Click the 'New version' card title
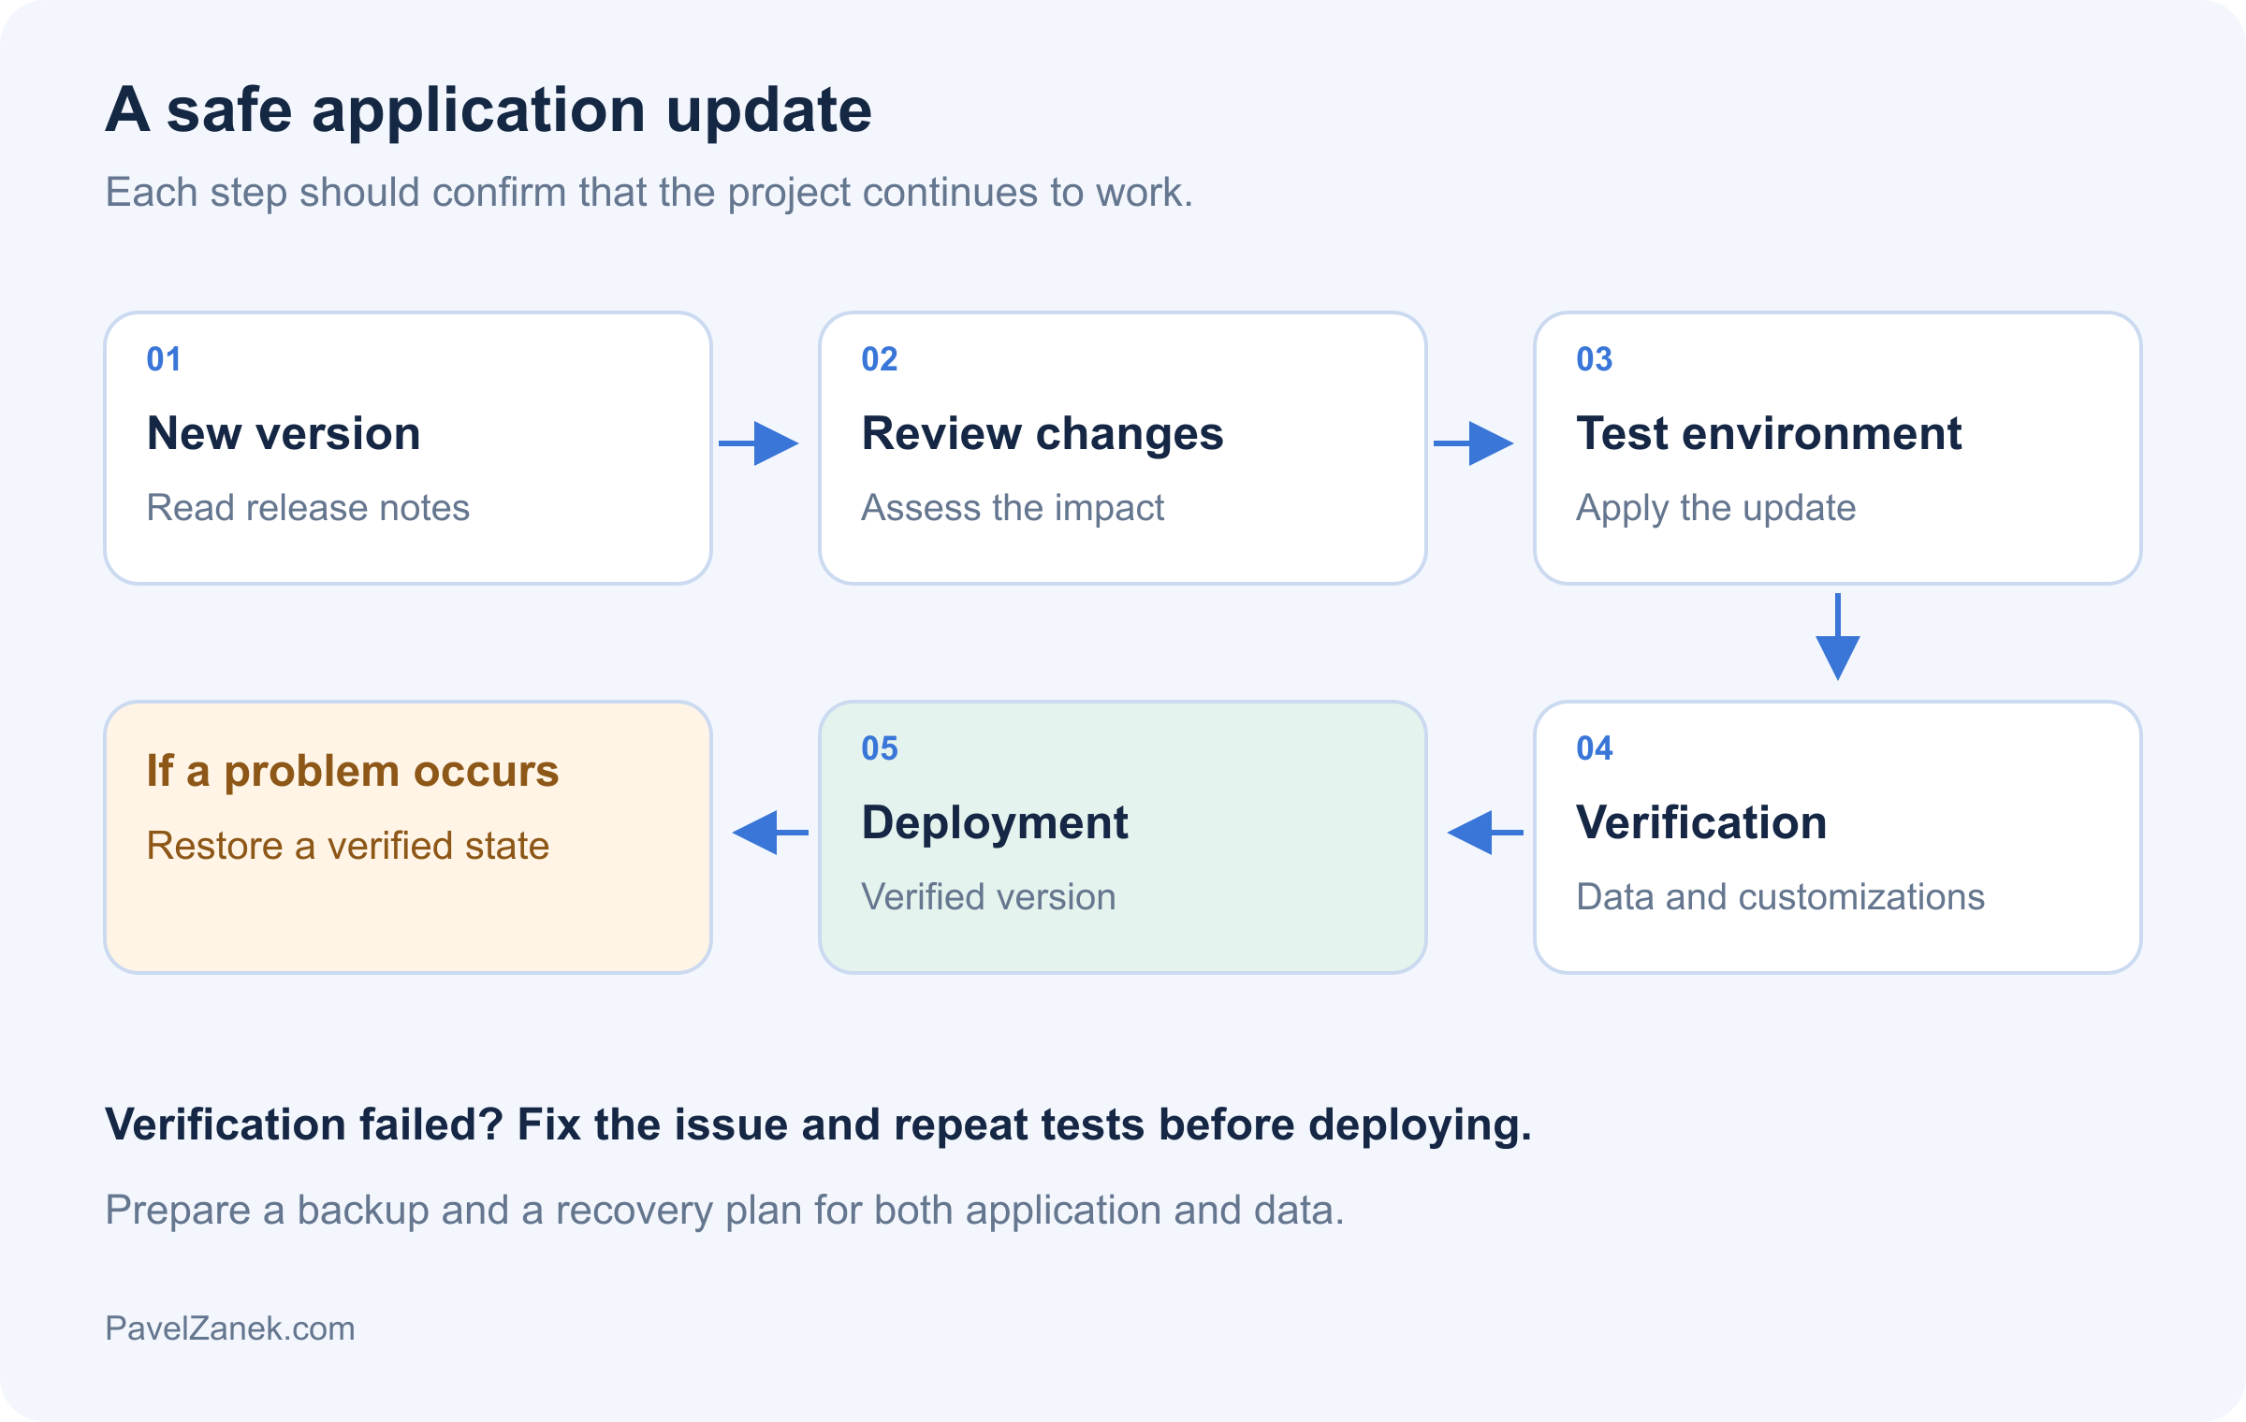This screenshot has height=1422, width=2246. coord(284,433)
